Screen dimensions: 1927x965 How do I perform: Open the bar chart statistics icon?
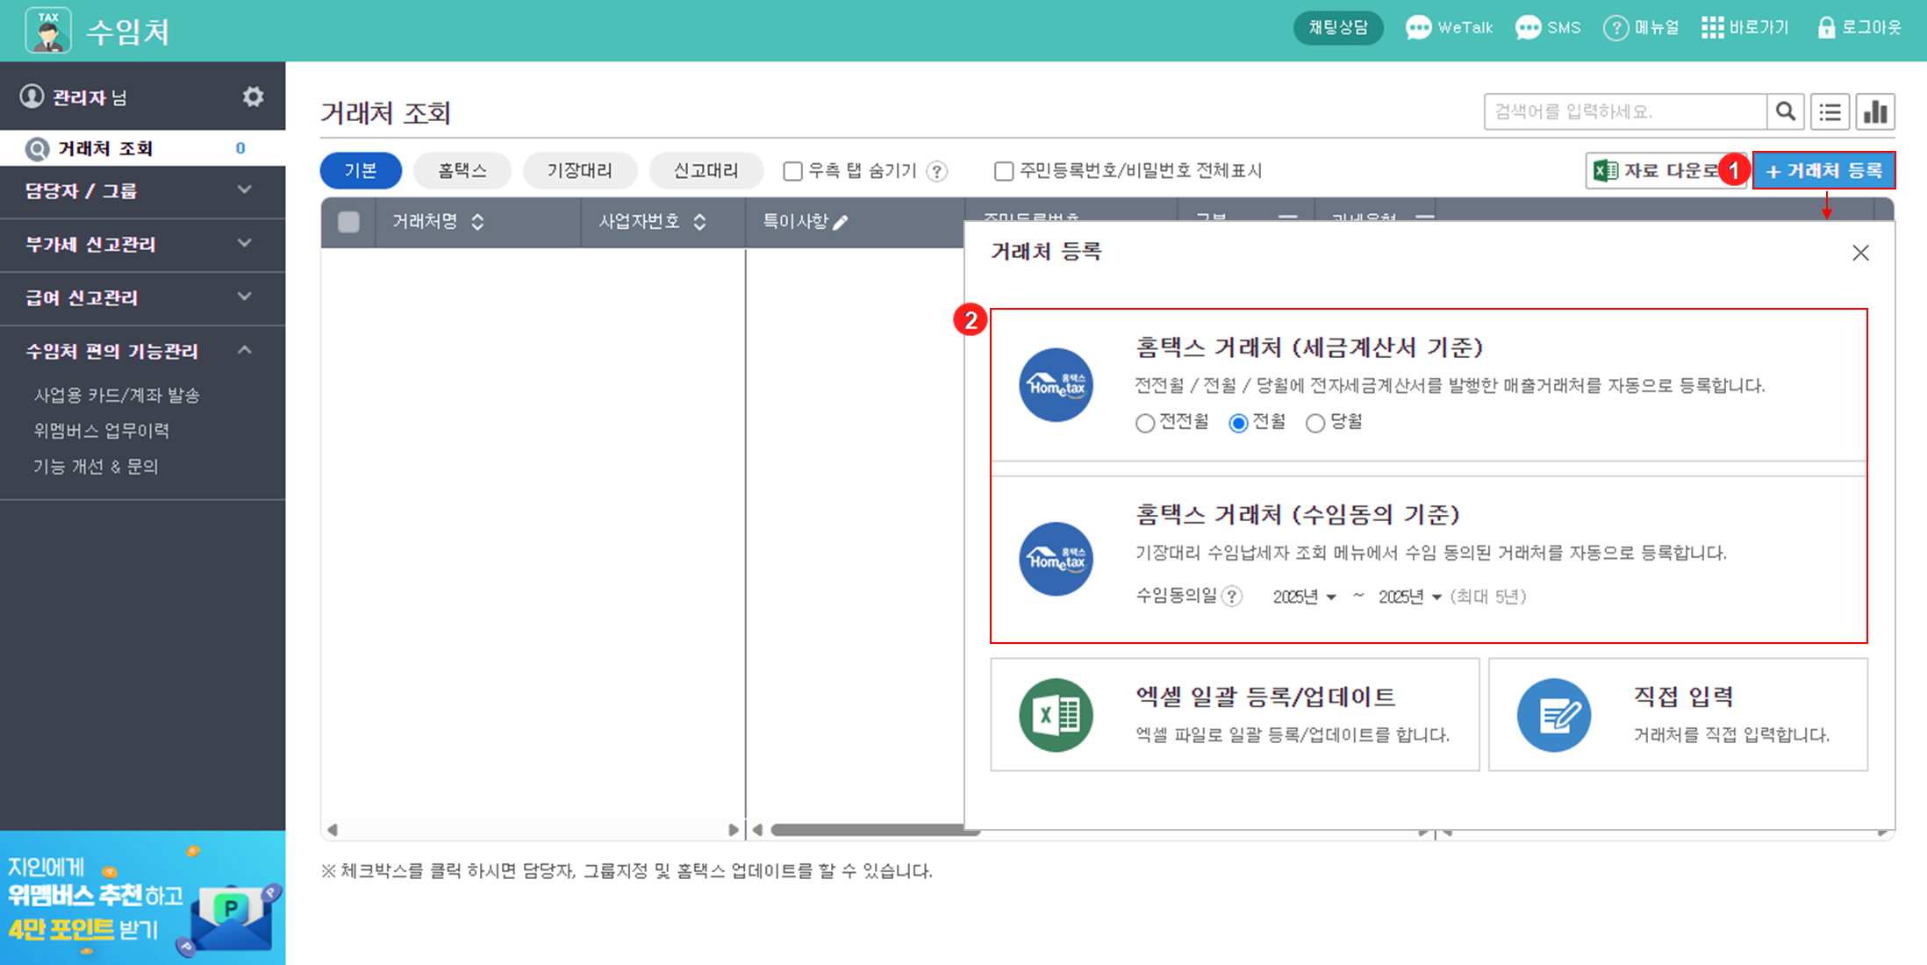click(x=1875, y=112)
